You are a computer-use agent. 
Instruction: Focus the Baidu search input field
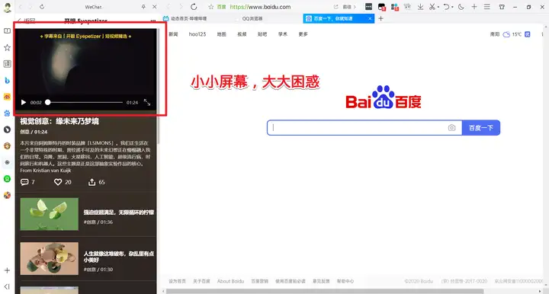[x=358, y=128]
